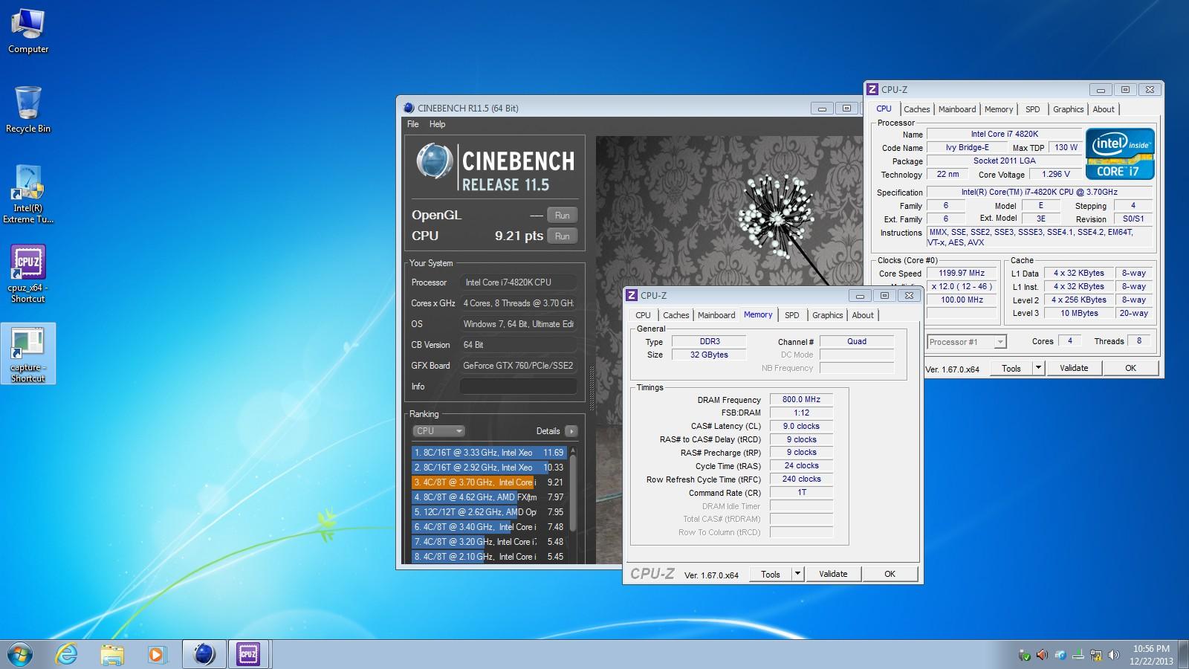This screenshot has width=1189, height=669.
Task: Open the Computer desktop icon
Action: [x=28, y=31]
